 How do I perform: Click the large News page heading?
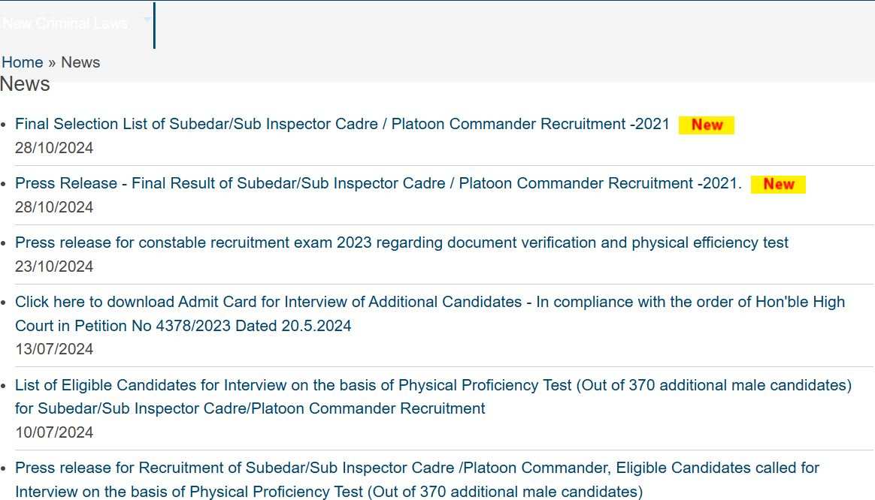pyautogui.click(x=26, y=84)
